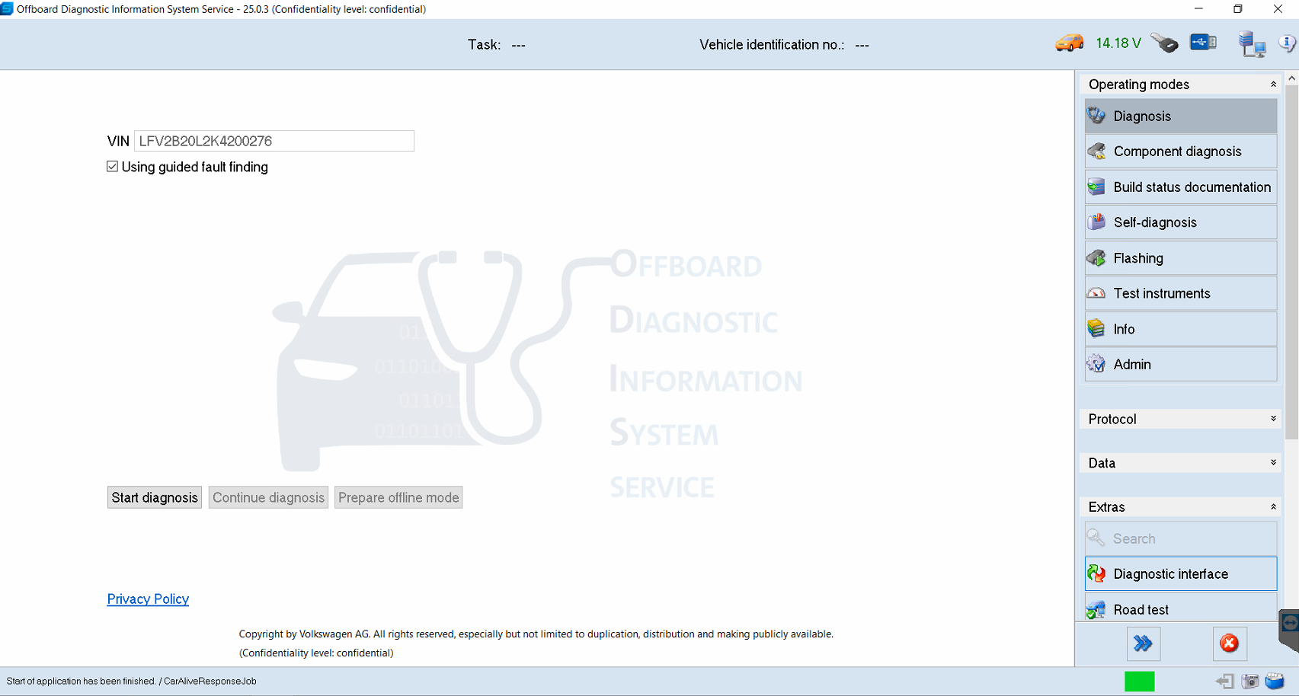Click the exit arrow icon in status bar
Viewport: 1299px width, 696px height.
(x=1224, y=681)
